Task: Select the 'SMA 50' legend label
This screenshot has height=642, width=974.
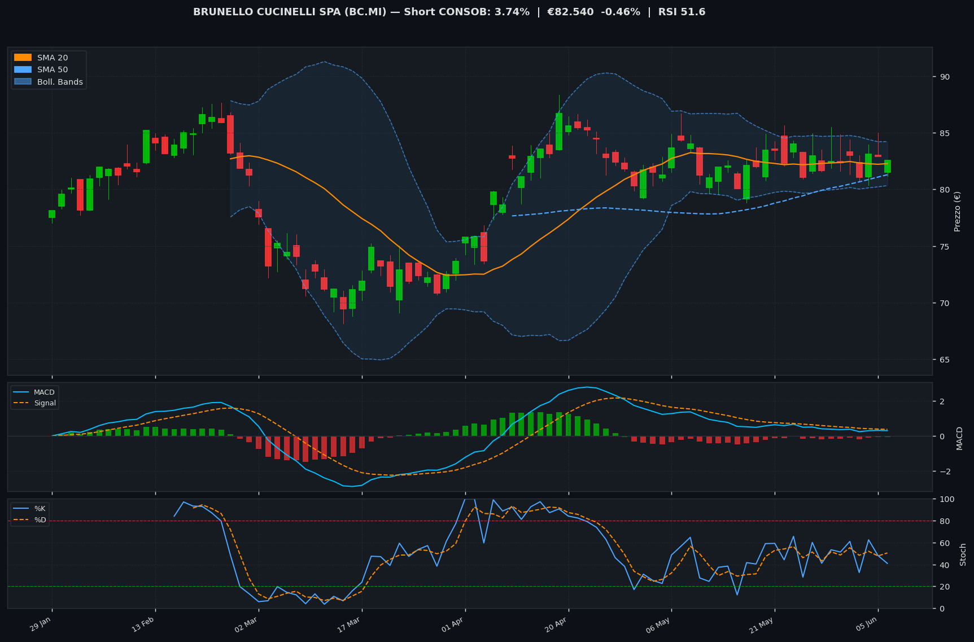Action: [x=53, y=70]
